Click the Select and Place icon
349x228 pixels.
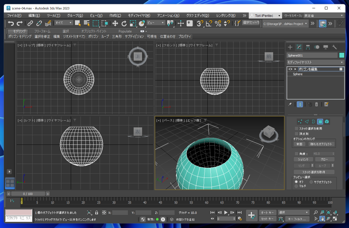[142, 23]
